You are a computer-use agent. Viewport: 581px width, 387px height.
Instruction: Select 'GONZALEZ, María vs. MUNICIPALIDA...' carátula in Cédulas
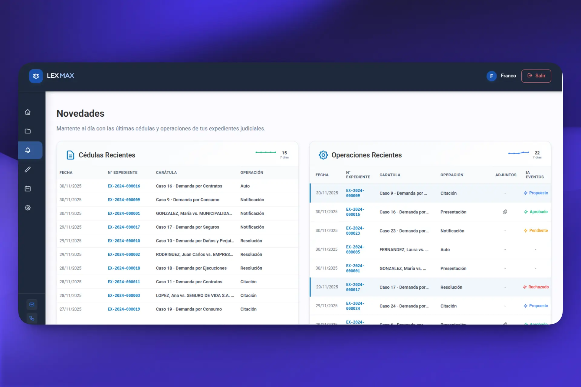[194, 213]
